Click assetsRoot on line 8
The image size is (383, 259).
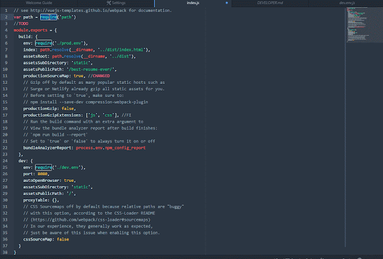pos(35,56)
